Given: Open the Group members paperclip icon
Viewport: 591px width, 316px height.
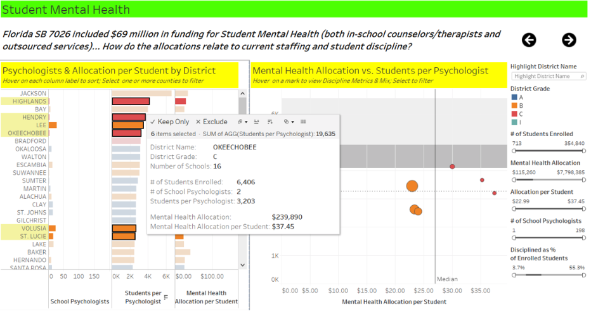Looking at the screenshot, I should (240, 122).
